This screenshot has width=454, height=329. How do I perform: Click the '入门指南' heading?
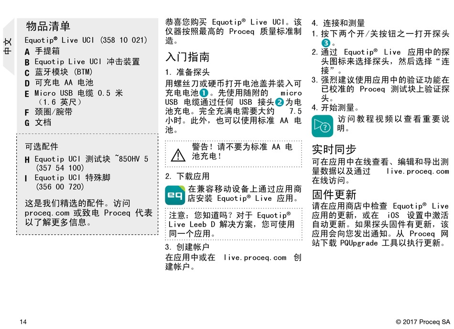(187, 57)
